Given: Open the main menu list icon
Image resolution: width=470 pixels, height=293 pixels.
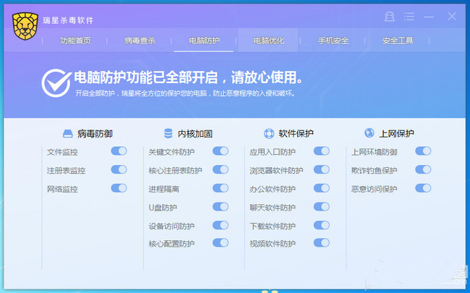Looking at the screenshot, I should (409, 16).
